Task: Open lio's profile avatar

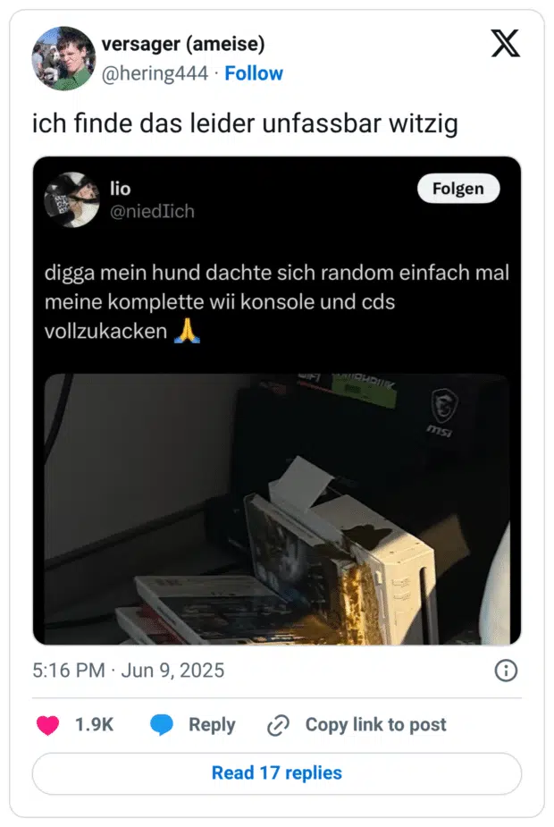Action: click(71, 200)
